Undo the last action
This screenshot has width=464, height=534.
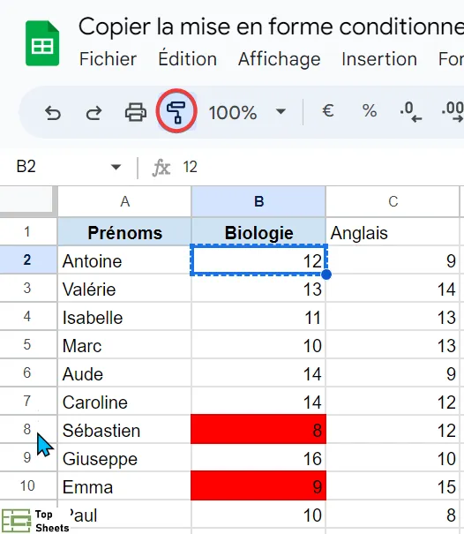53,113
